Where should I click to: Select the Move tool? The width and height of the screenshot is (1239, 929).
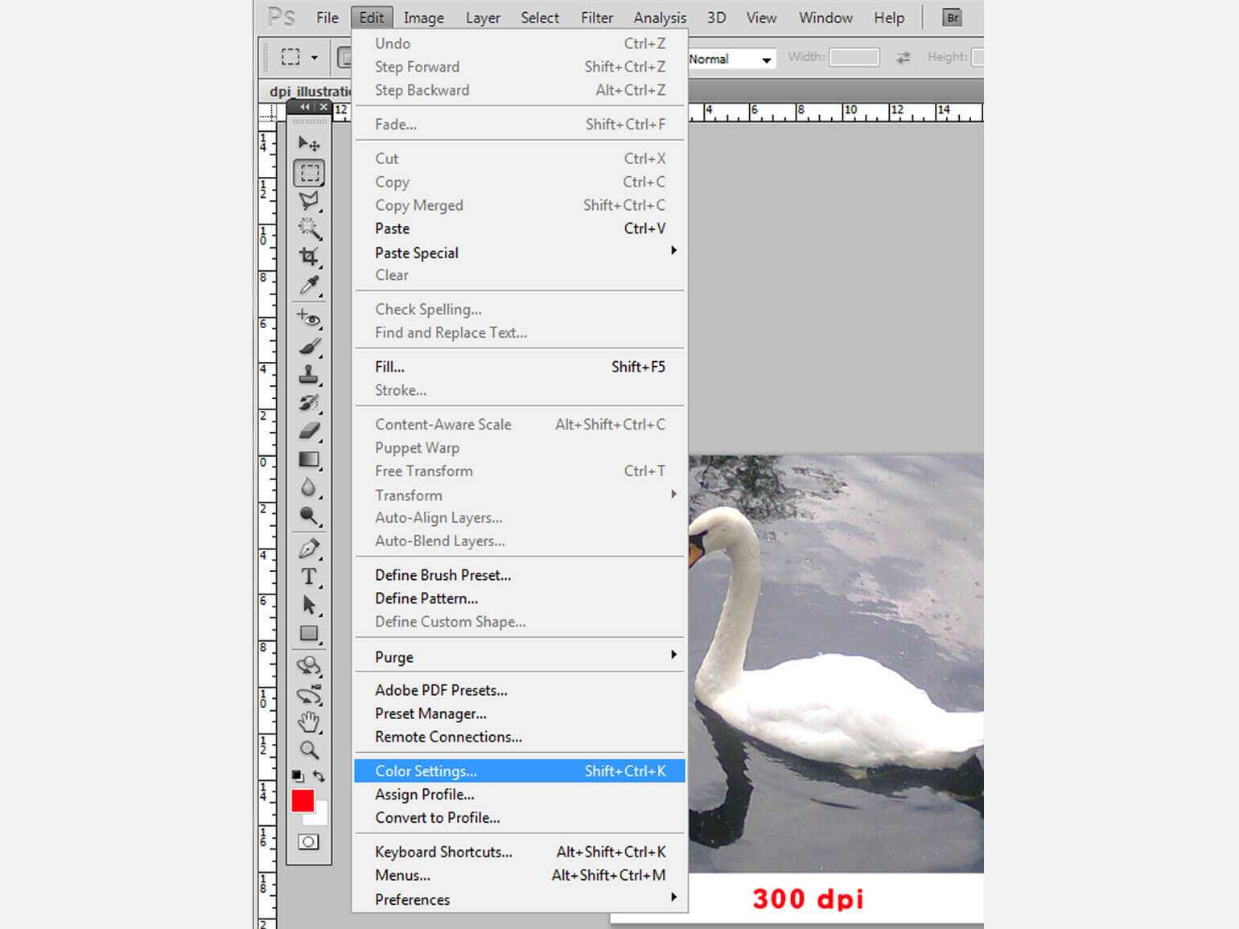coord(309,144)
